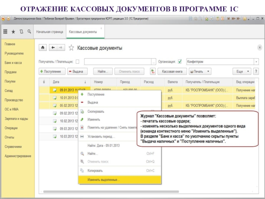Screen dimensions: 265x199
Task: Uncheck the Организация filter checkbox
Action: (x=180, y=62)
